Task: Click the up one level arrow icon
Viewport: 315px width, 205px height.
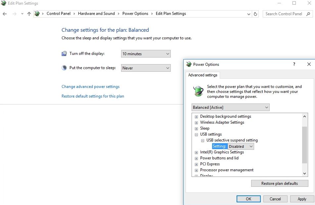Action: click(x=29, y=13)
